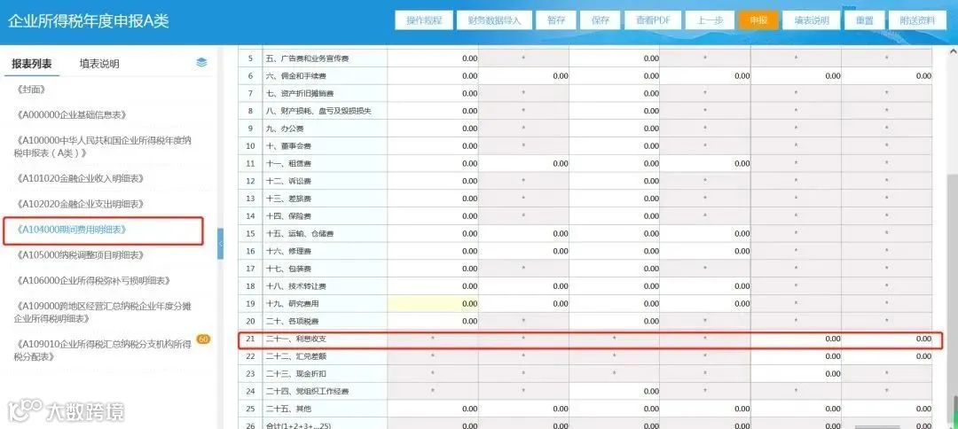Open A101020金融企业收入明细表
The width and height of the screenshot is (958, 429).
point(78,178)
